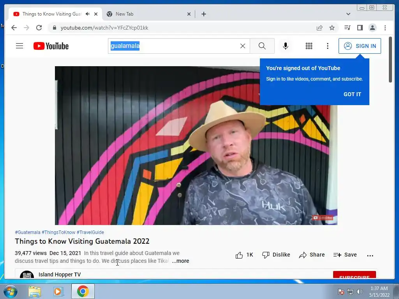Go forward in Chrome

26,28
